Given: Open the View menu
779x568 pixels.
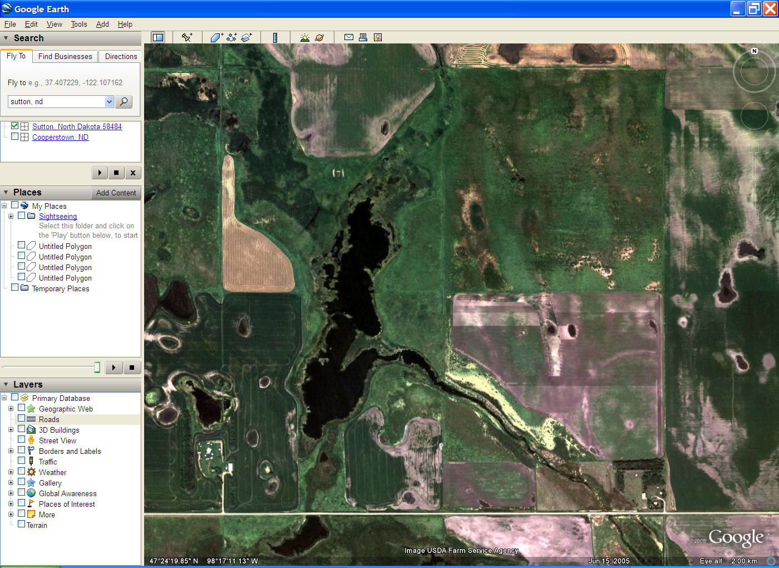Looking at the screenshot, I should 55,24.
